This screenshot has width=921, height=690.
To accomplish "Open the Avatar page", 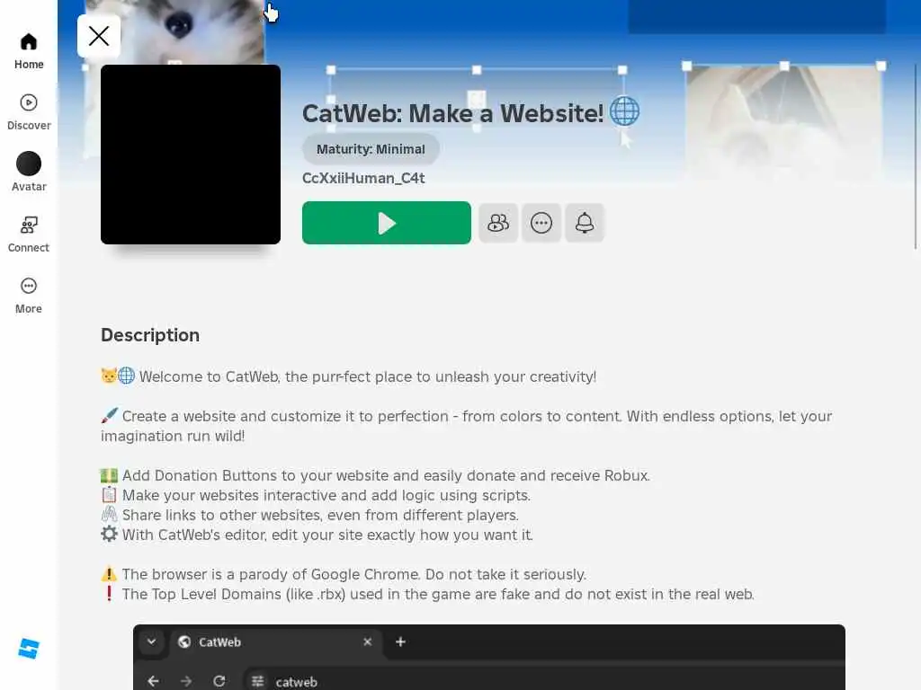I will pyautogui.click(x=28, y=173).
